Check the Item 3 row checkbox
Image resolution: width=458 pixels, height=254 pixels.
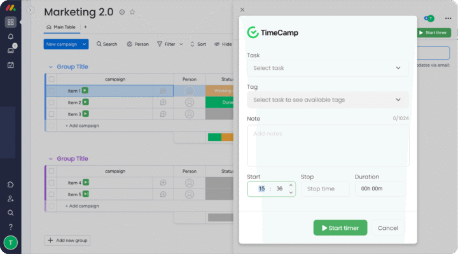52,114
